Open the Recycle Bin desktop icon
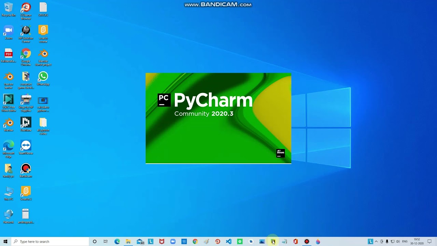Screen dimensions: 437x246 [x=9, y=10]
